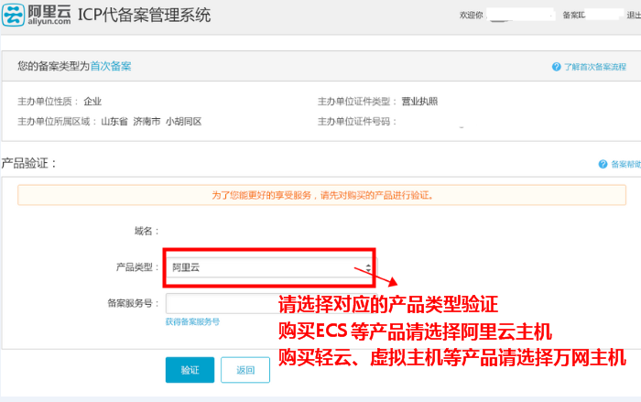Click the 备案ID label in header
The height and width of the screenshot is (402, 641).
pos(574,16)
